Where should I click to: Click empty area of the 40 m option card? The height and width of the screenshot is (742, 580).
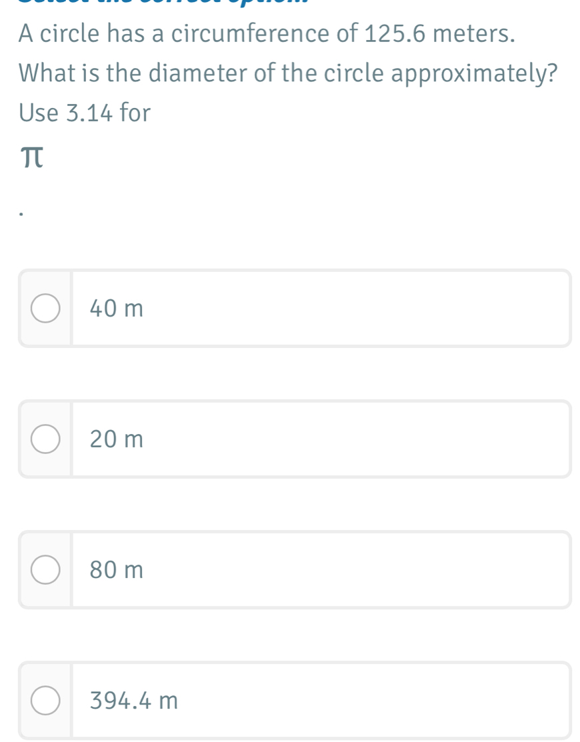click(x=355, y=309)
